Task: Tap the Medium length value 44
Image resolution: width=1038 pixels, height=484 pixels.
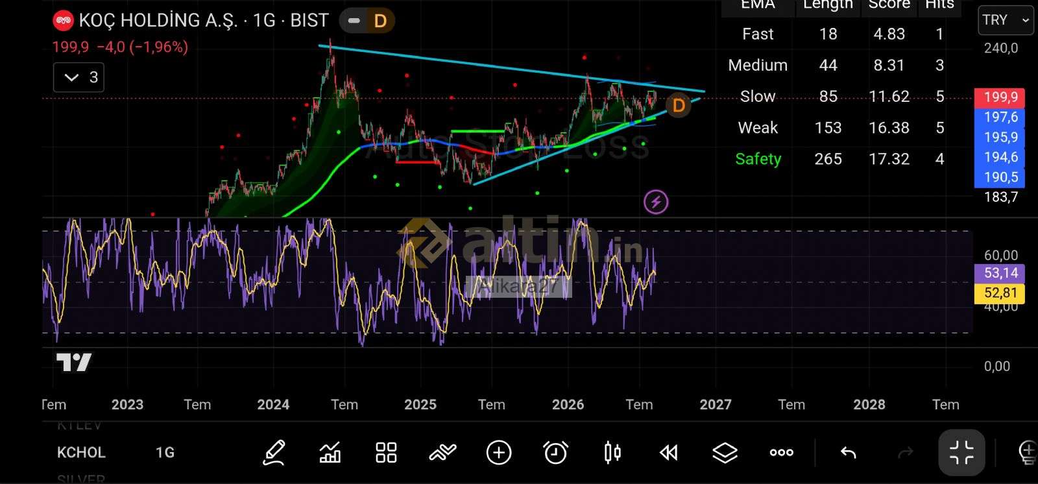Action: coord(828,65)
